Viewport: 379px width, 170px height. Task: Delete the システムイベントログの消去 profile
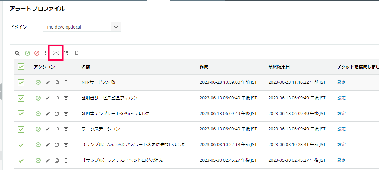click(66, 160)
